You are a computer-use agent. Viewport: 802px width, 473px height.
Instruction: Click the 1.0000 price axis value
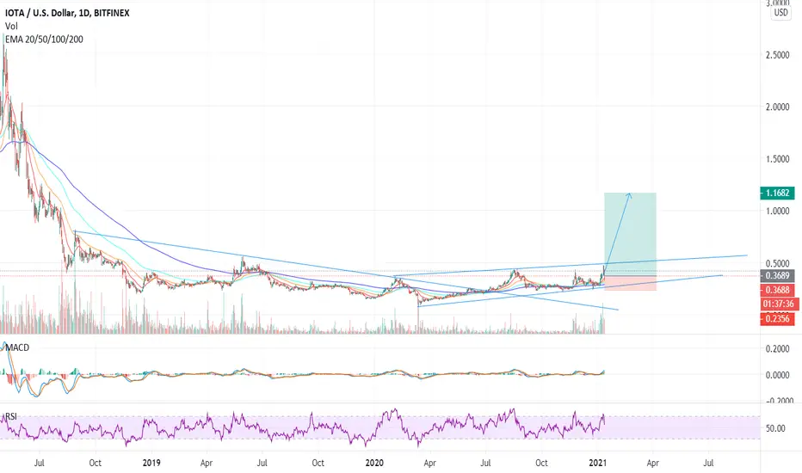point(777,211)
